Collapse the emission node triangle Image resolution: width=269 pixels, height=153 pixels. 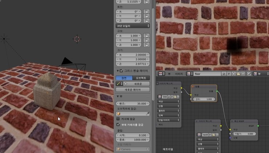click(193, 86)
